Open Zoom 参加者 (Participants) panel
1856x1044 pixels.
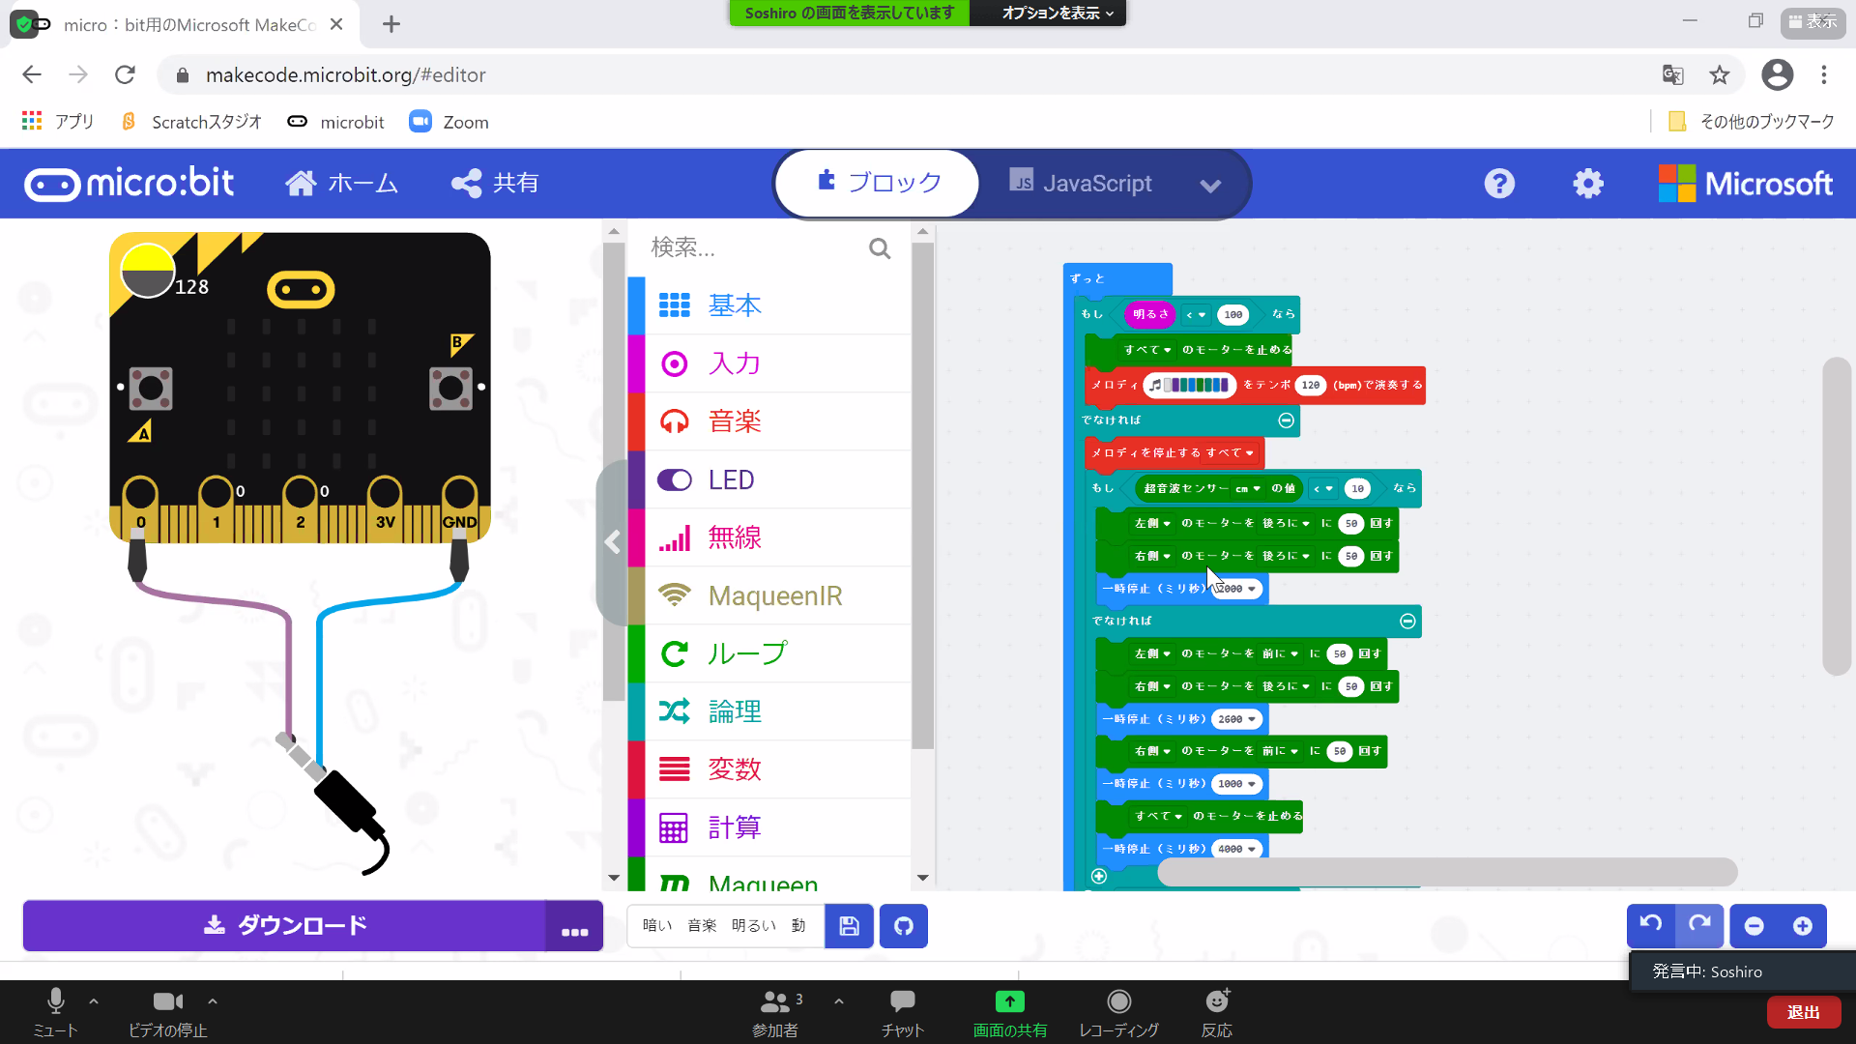tap(775, 1012)
